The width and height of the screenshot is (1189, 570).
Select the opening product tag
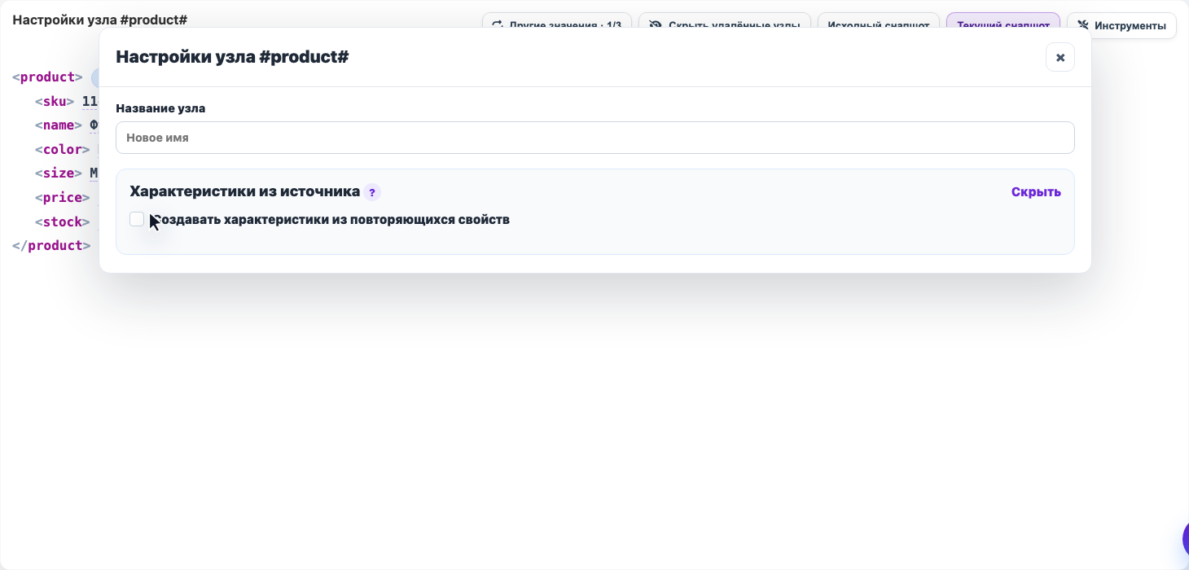tap(47, 77)
